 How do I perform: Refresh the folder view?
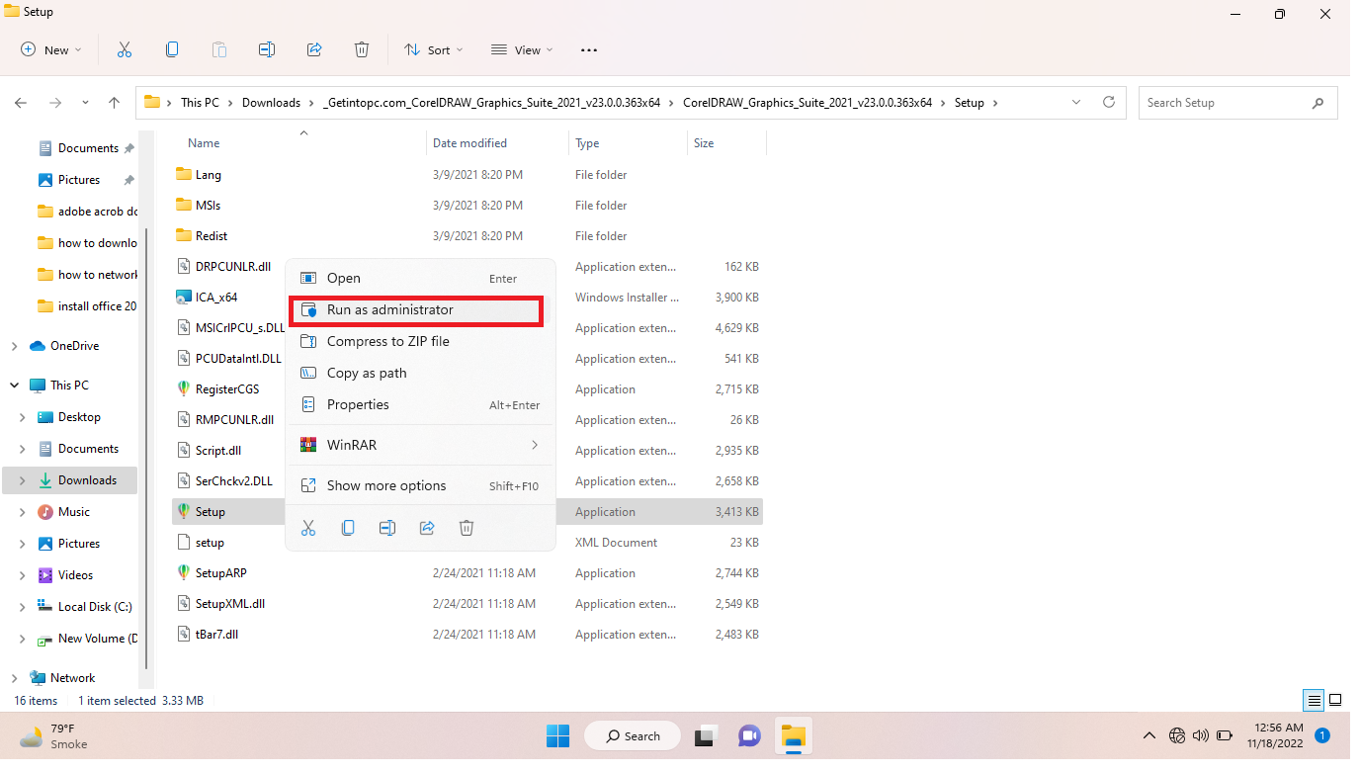click(1109, 102)
